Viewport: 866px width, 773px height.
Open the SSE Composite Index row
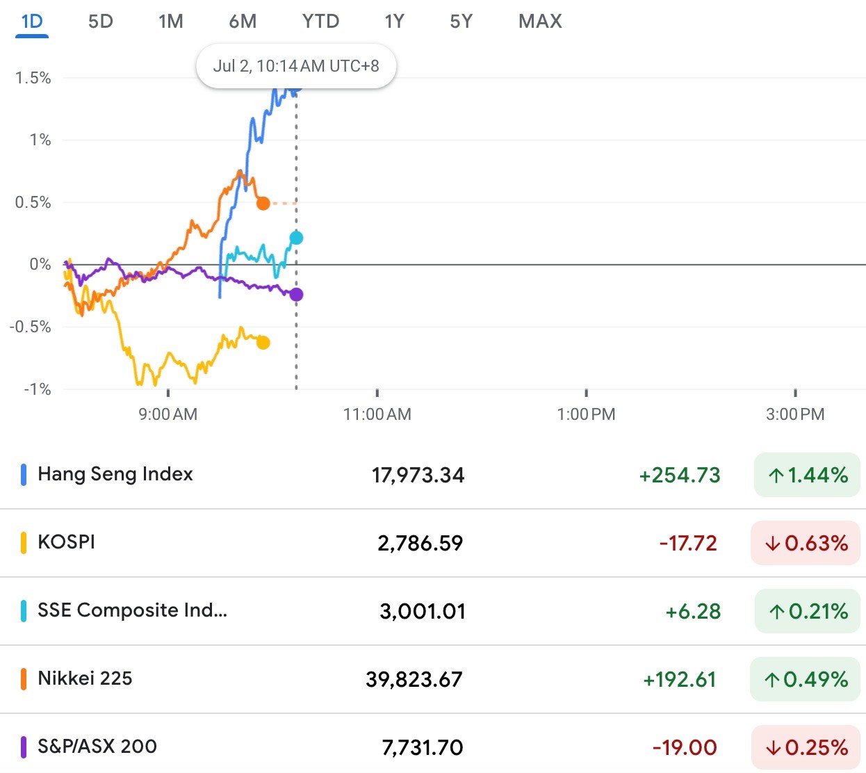(x=433, y=611)
